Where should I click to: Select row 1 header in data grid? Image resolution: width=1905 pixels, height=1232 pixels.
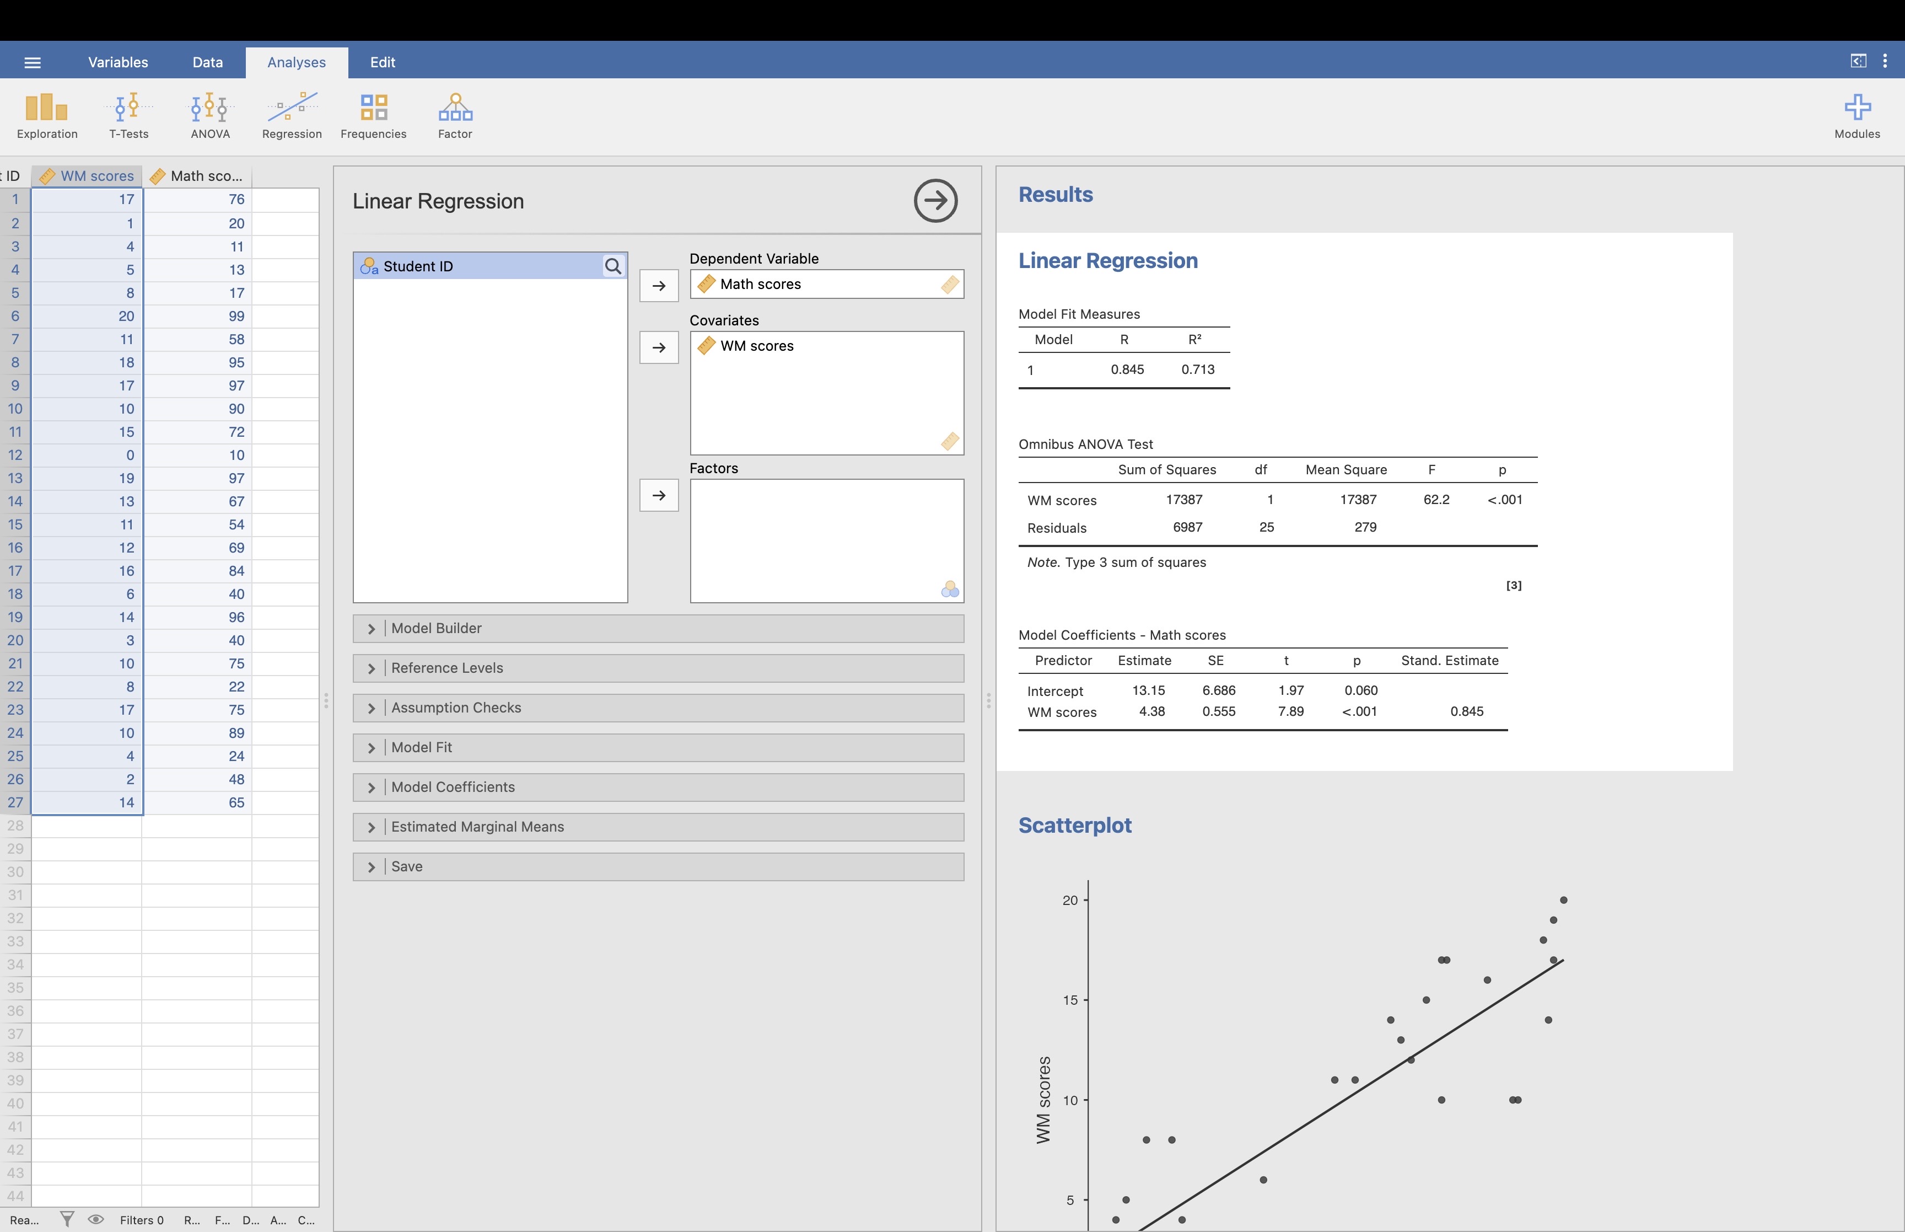point(15,200)
